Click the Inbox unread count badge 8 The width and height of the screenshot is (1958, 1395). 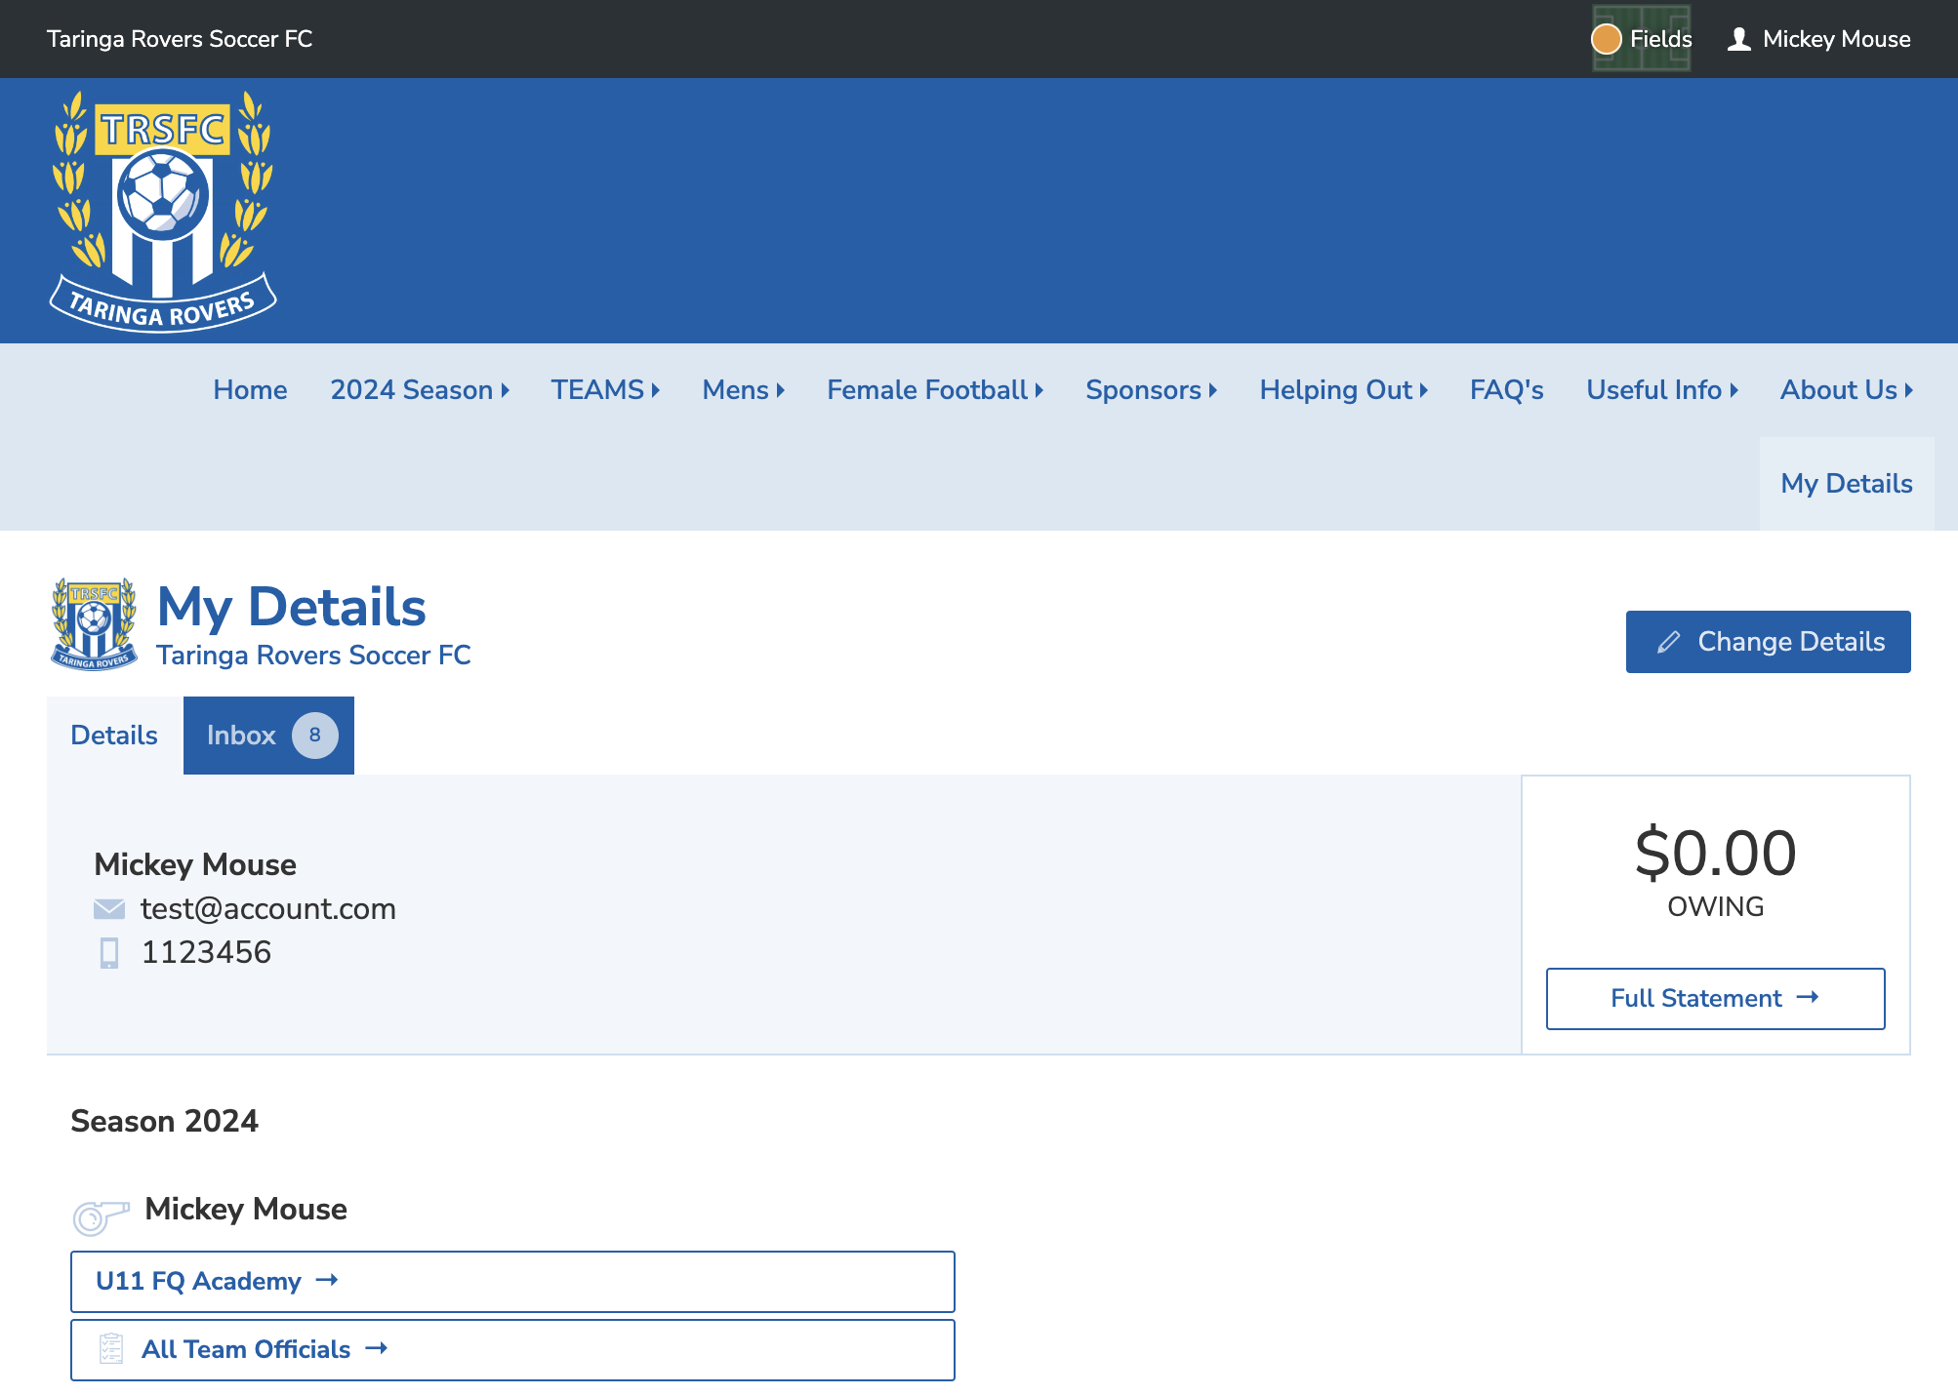[314, 736]
